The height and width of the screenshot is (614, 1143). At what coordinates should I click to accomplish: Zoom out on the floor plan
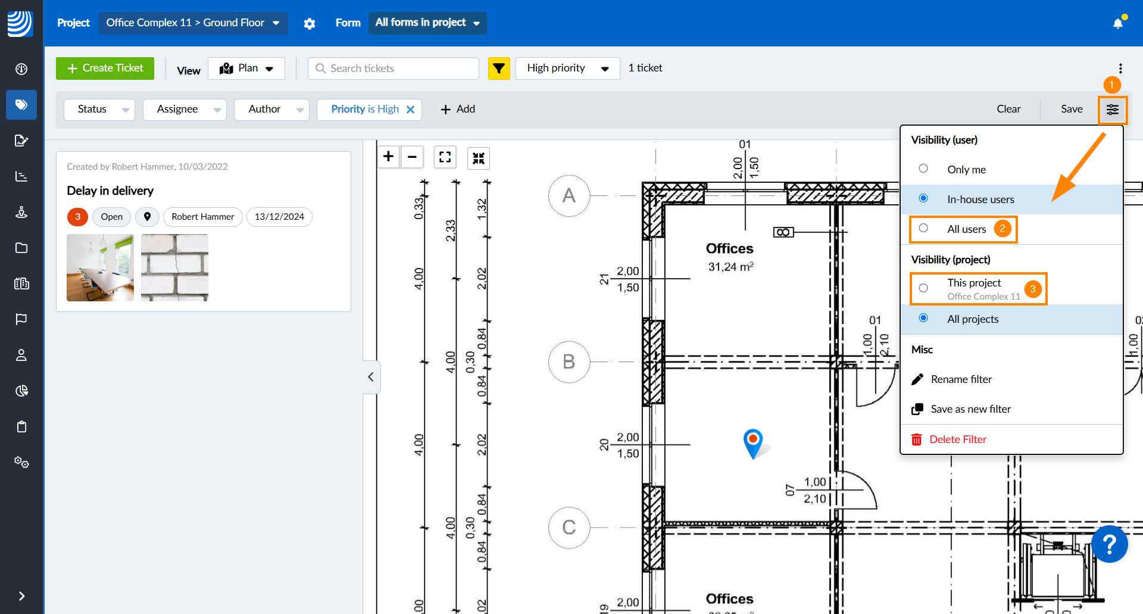pos(412,157)
